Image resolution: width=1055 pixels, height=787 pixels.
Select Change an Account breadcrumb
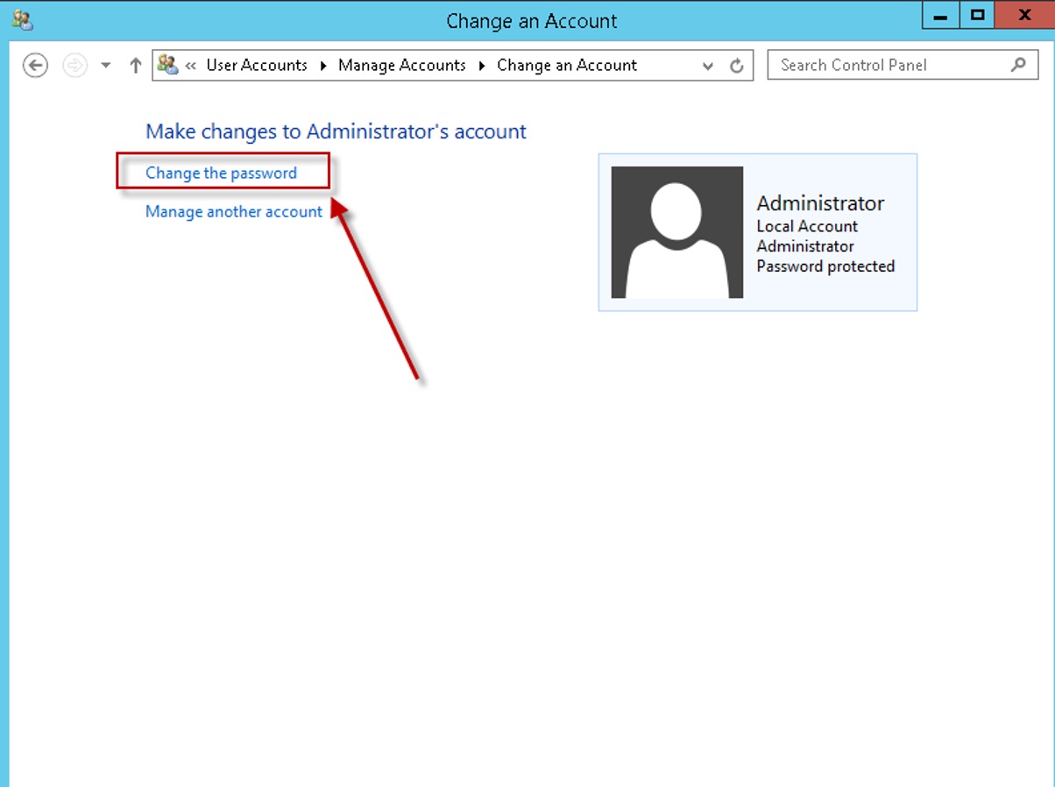(567, 65)
